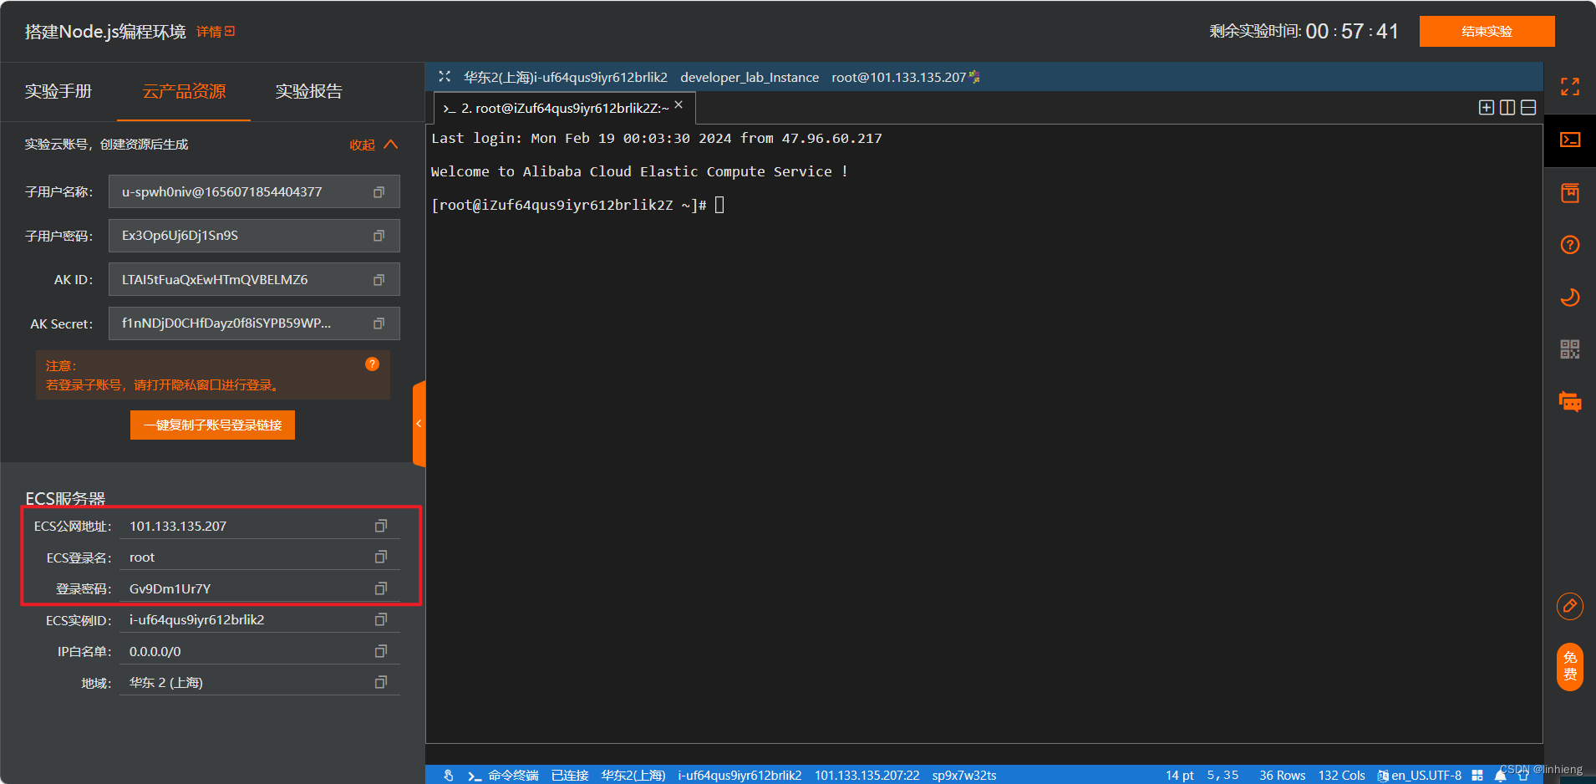Collapse the left panel with the orange handle
The width and height of the screenshot is (1596, 784).
pyautogui.click(x=419, y=424)
